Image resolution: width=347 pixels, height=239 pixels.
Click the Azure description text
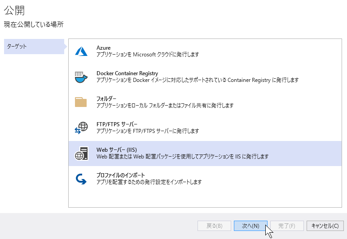pyautogui.click(x=148, y=55)
